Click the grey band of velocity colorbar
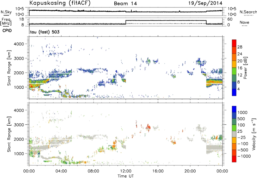Viewport: 257px width, 178px height. pos(234,134)
